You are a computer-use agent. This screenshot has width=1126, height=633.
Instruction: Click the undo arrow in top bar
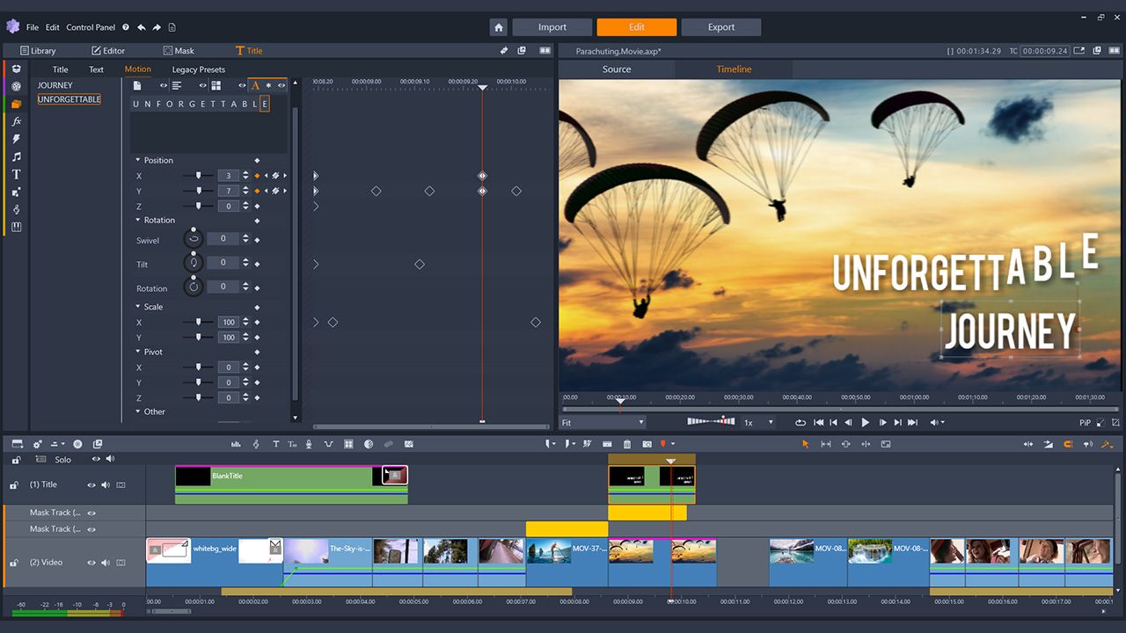(142, 27)
